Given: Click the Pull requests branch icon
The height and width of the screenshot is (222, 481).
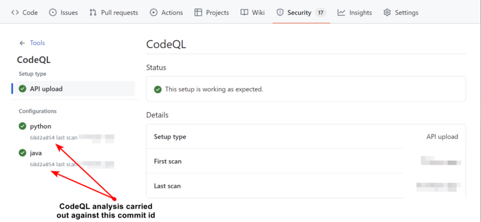Looking at the screenshot, I should tap(93, 13).
